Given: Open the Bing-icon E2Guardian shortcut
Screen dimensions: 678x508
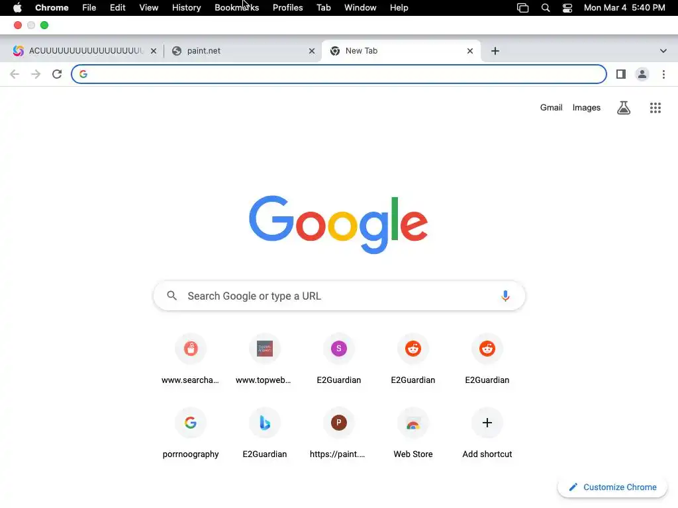Looking at the screenshot, I should click(x=265, y=434).
